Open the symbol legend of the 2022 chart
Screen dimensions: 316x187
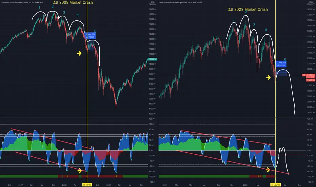coord(180,2)
